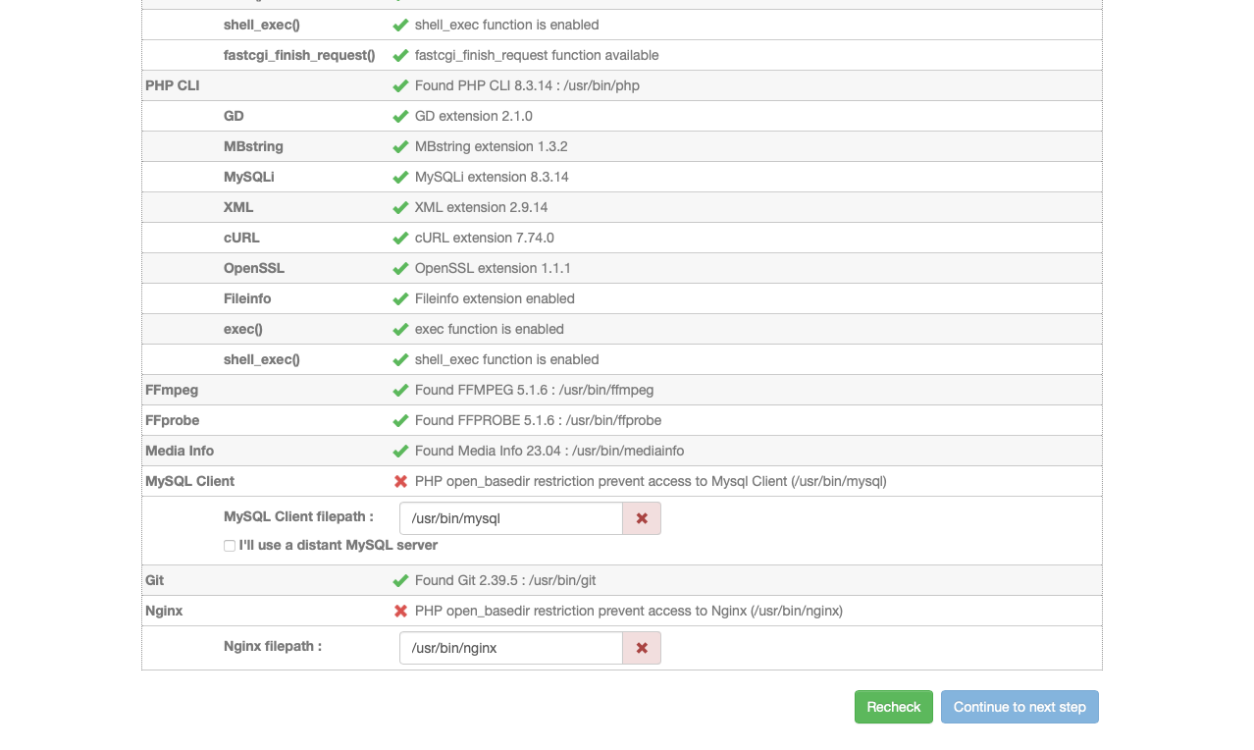Viewport: 1254px width, 750px height.
Task: Click the "I'll use a distant MySQL server" label
Action: point(339,545)
